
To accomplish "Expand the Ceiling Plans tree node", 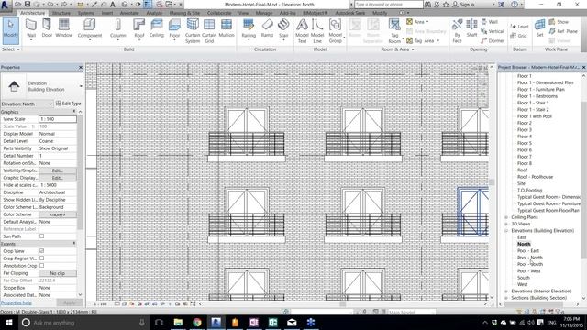I will click(506, 217).
